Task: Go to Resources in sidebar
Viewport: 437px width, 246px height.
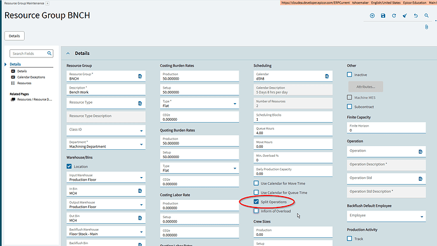Action: click(24, 83)
